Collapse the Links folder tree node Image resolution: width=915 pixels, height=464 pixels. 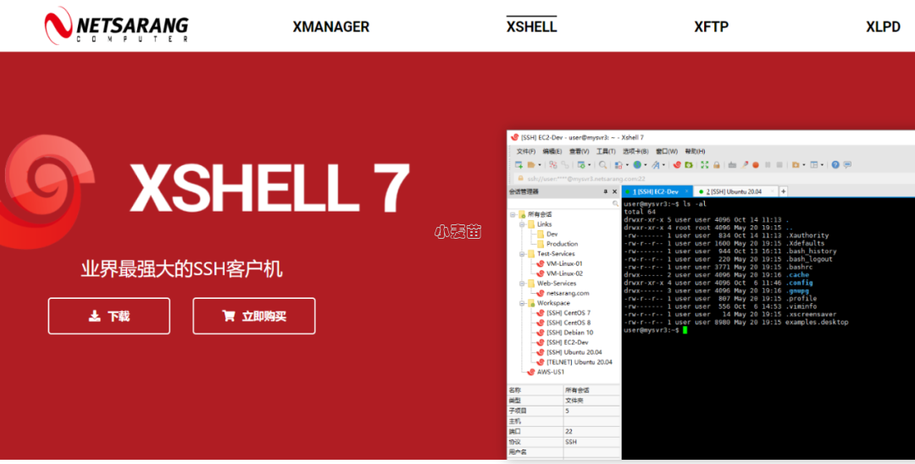(522, 224)
